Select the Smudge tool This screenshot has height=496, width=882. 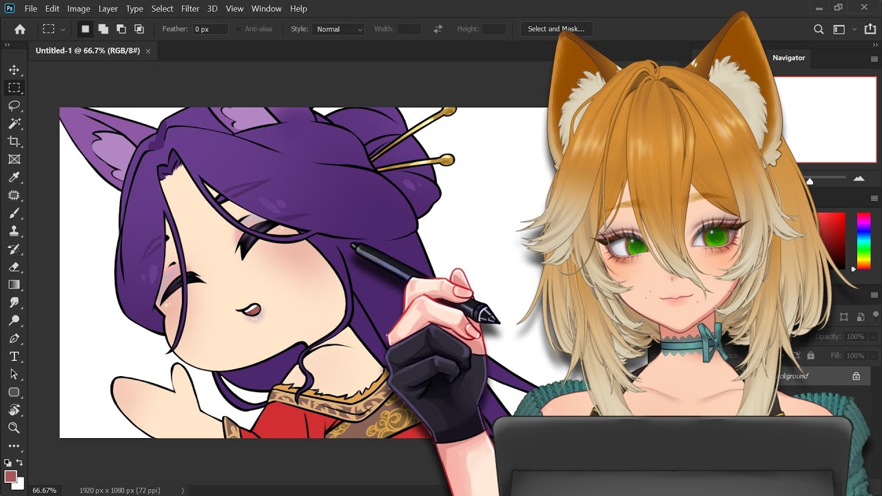(14, 302)
